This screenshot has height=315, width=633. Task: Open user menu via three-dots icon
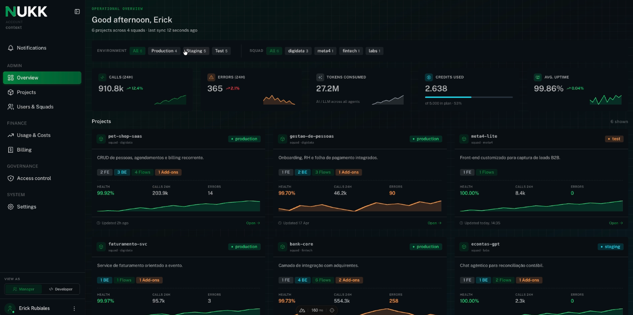74,309
